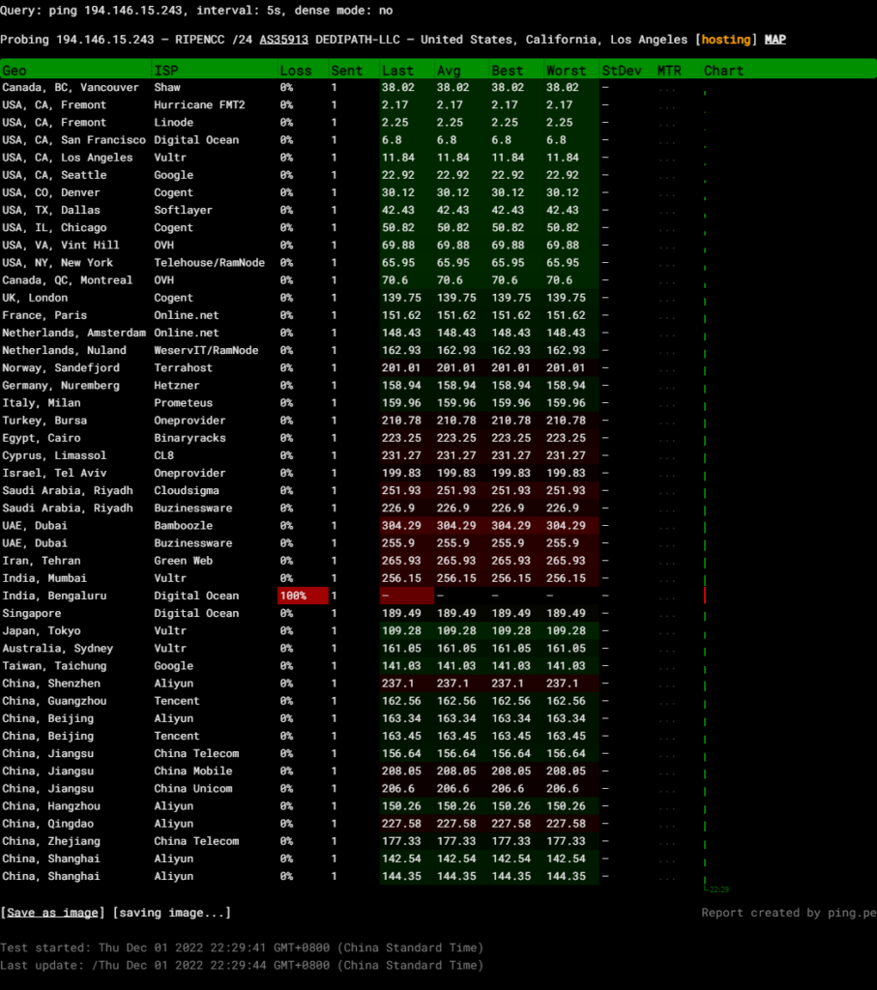Click red chart marker for India Bengaluru
Viewport: 877px width, 990px height.
point(705,596)
